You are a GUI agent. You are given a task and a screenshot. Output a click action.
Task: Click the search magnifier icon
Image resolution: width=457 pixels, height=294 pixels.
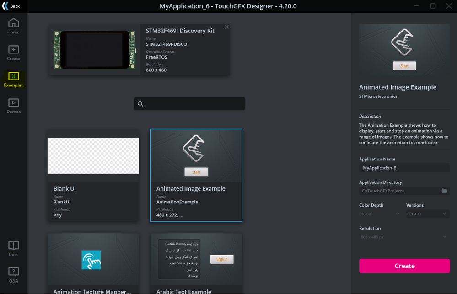(140, 104)
